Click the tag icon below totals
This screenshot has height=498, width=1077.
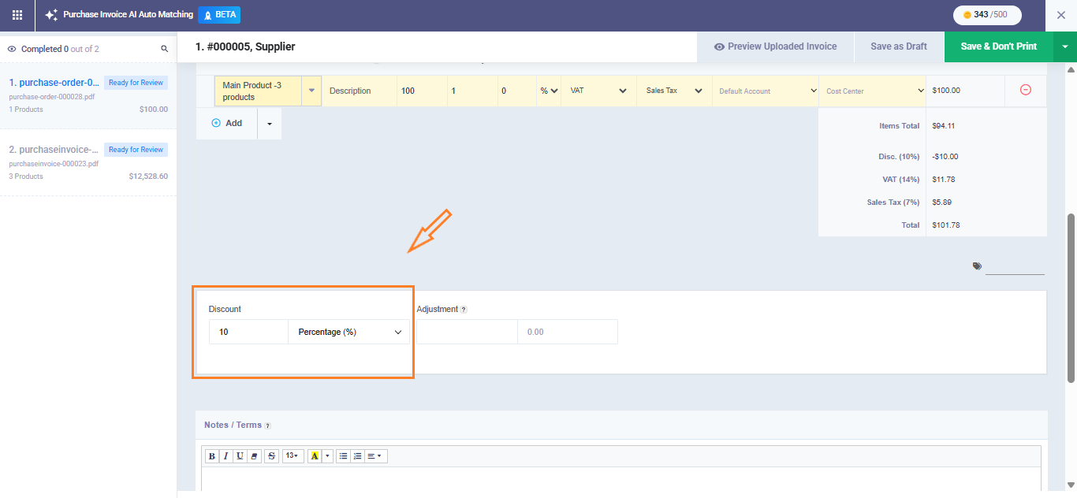point(977,266)
